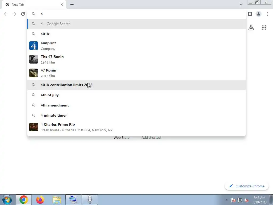Go back with the back arrow
The height and width of the screenshot is (205, 273).
[x=6, y=14]
